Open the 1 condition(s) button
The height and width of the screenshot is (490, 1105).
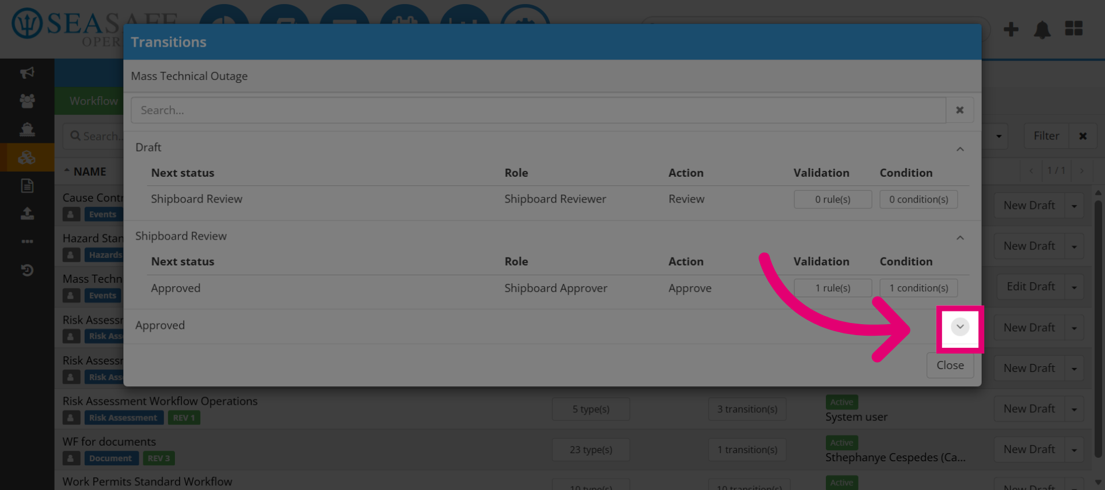(919, 288)
